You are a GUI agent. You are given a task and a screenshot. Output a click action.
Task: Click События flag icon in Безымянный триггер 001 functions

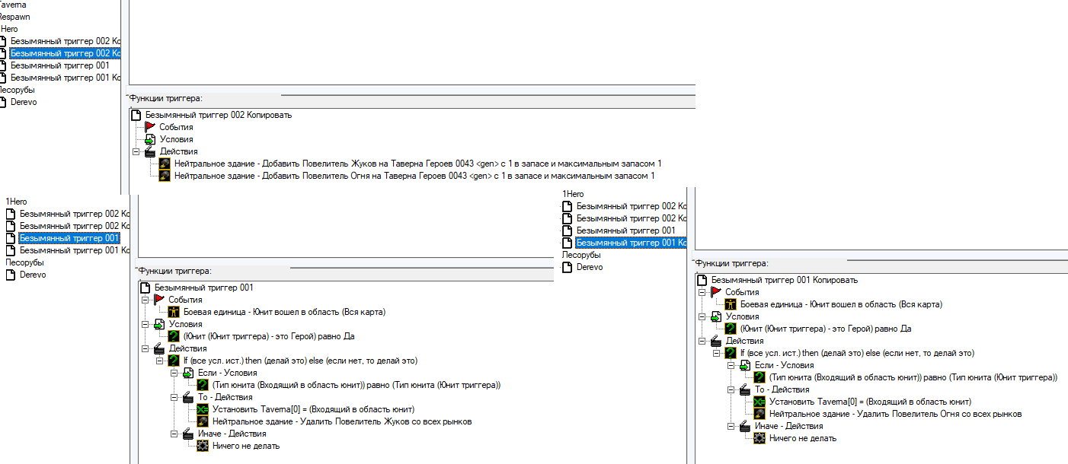coord(159,300)
